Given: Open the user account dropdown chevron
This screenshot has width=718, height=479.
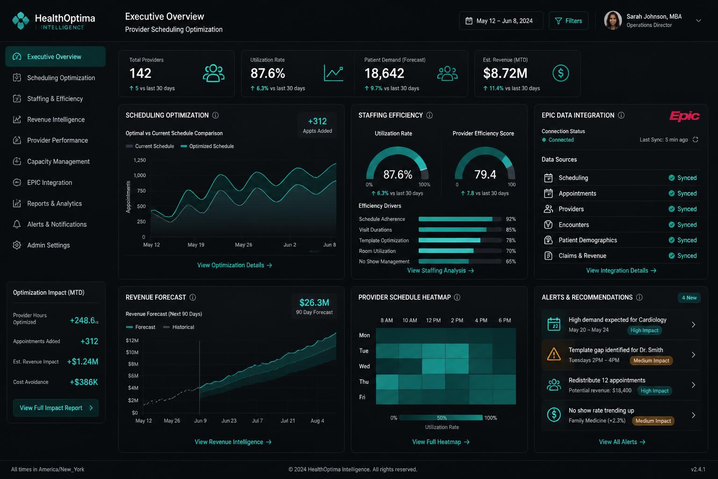Looking at the screenshot, I should pyautogui.click(x=698, y=21).
